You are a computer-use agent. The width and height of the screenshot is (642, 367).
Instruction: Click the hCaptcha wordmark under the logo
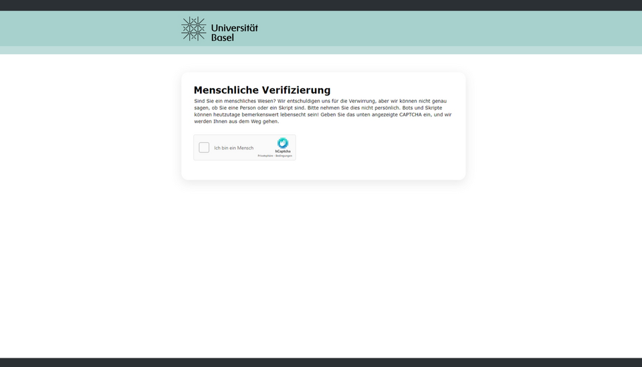click(283, 151)
